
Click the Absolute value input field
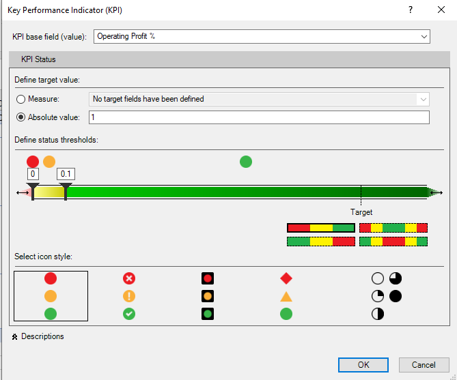point(259,117)
